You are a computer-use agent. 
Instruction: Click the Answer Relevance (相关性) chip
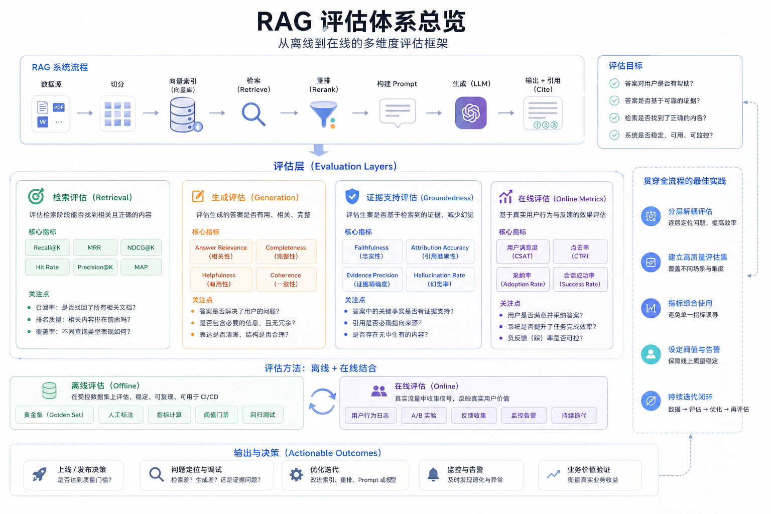[221, 252]
